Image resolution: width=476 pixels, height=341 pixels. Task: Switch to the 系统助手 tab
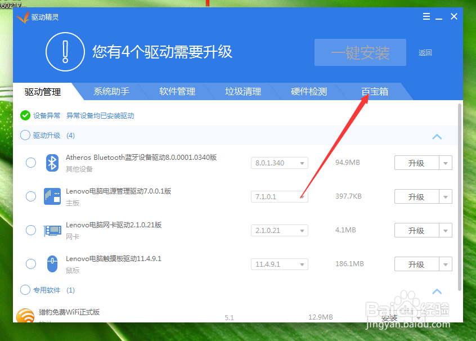[x=111, y=91]
